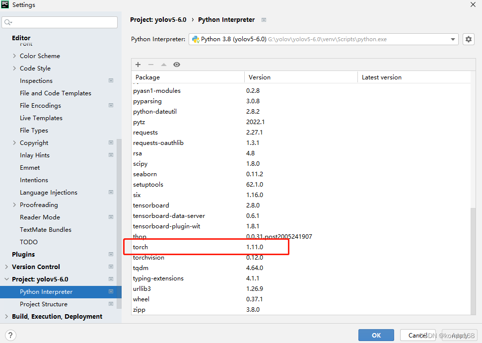Click the project-scope icon next to File Encodings
Screen dimensions: 482x343
point(111,105)
